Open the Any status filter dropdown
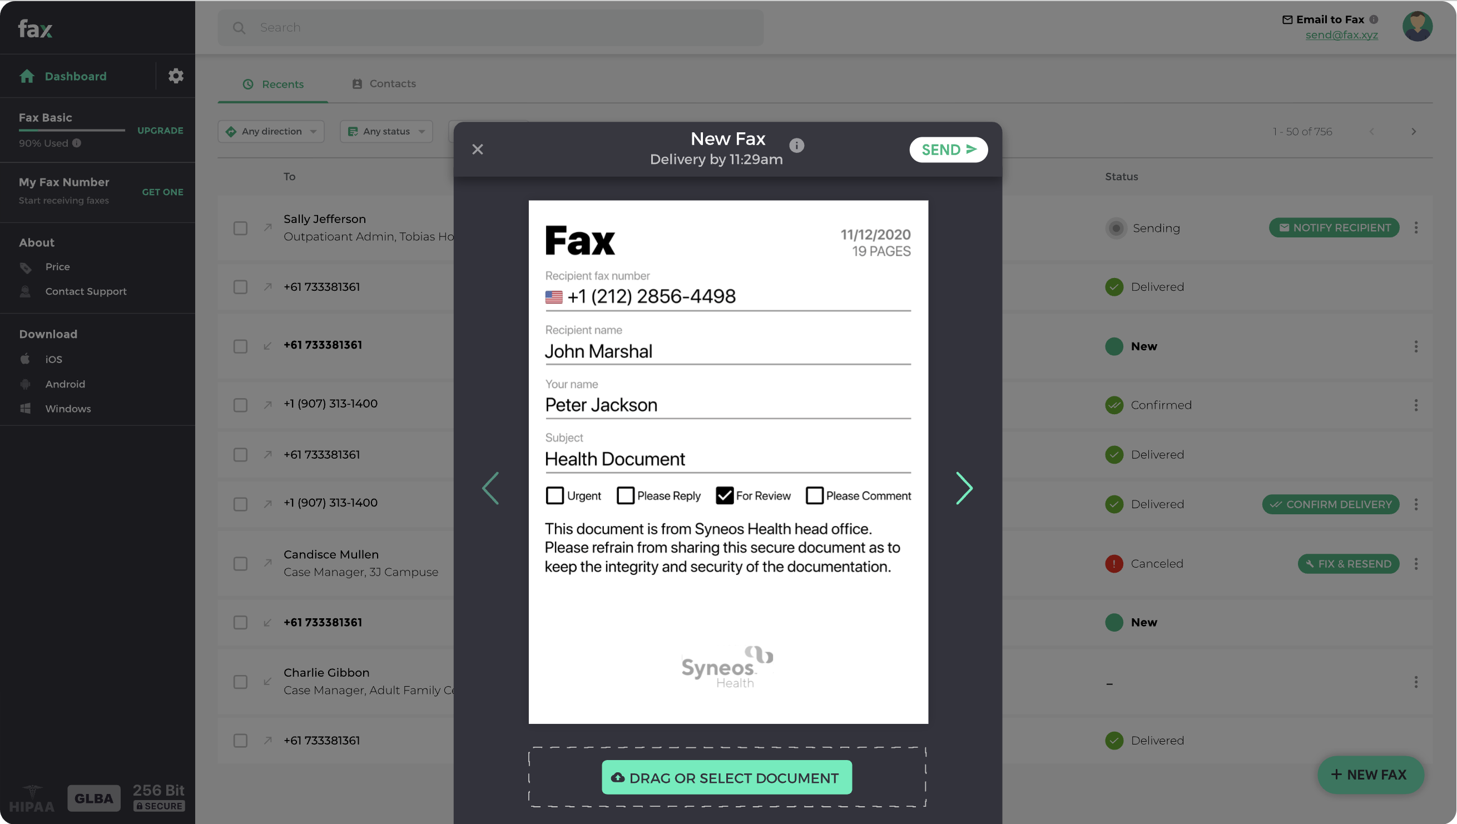Viewport: 1457px width, 824px height. 386,131
